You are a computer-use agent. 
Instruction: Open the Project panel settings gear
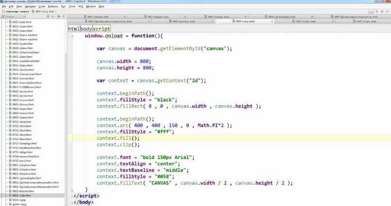point(59,16)
